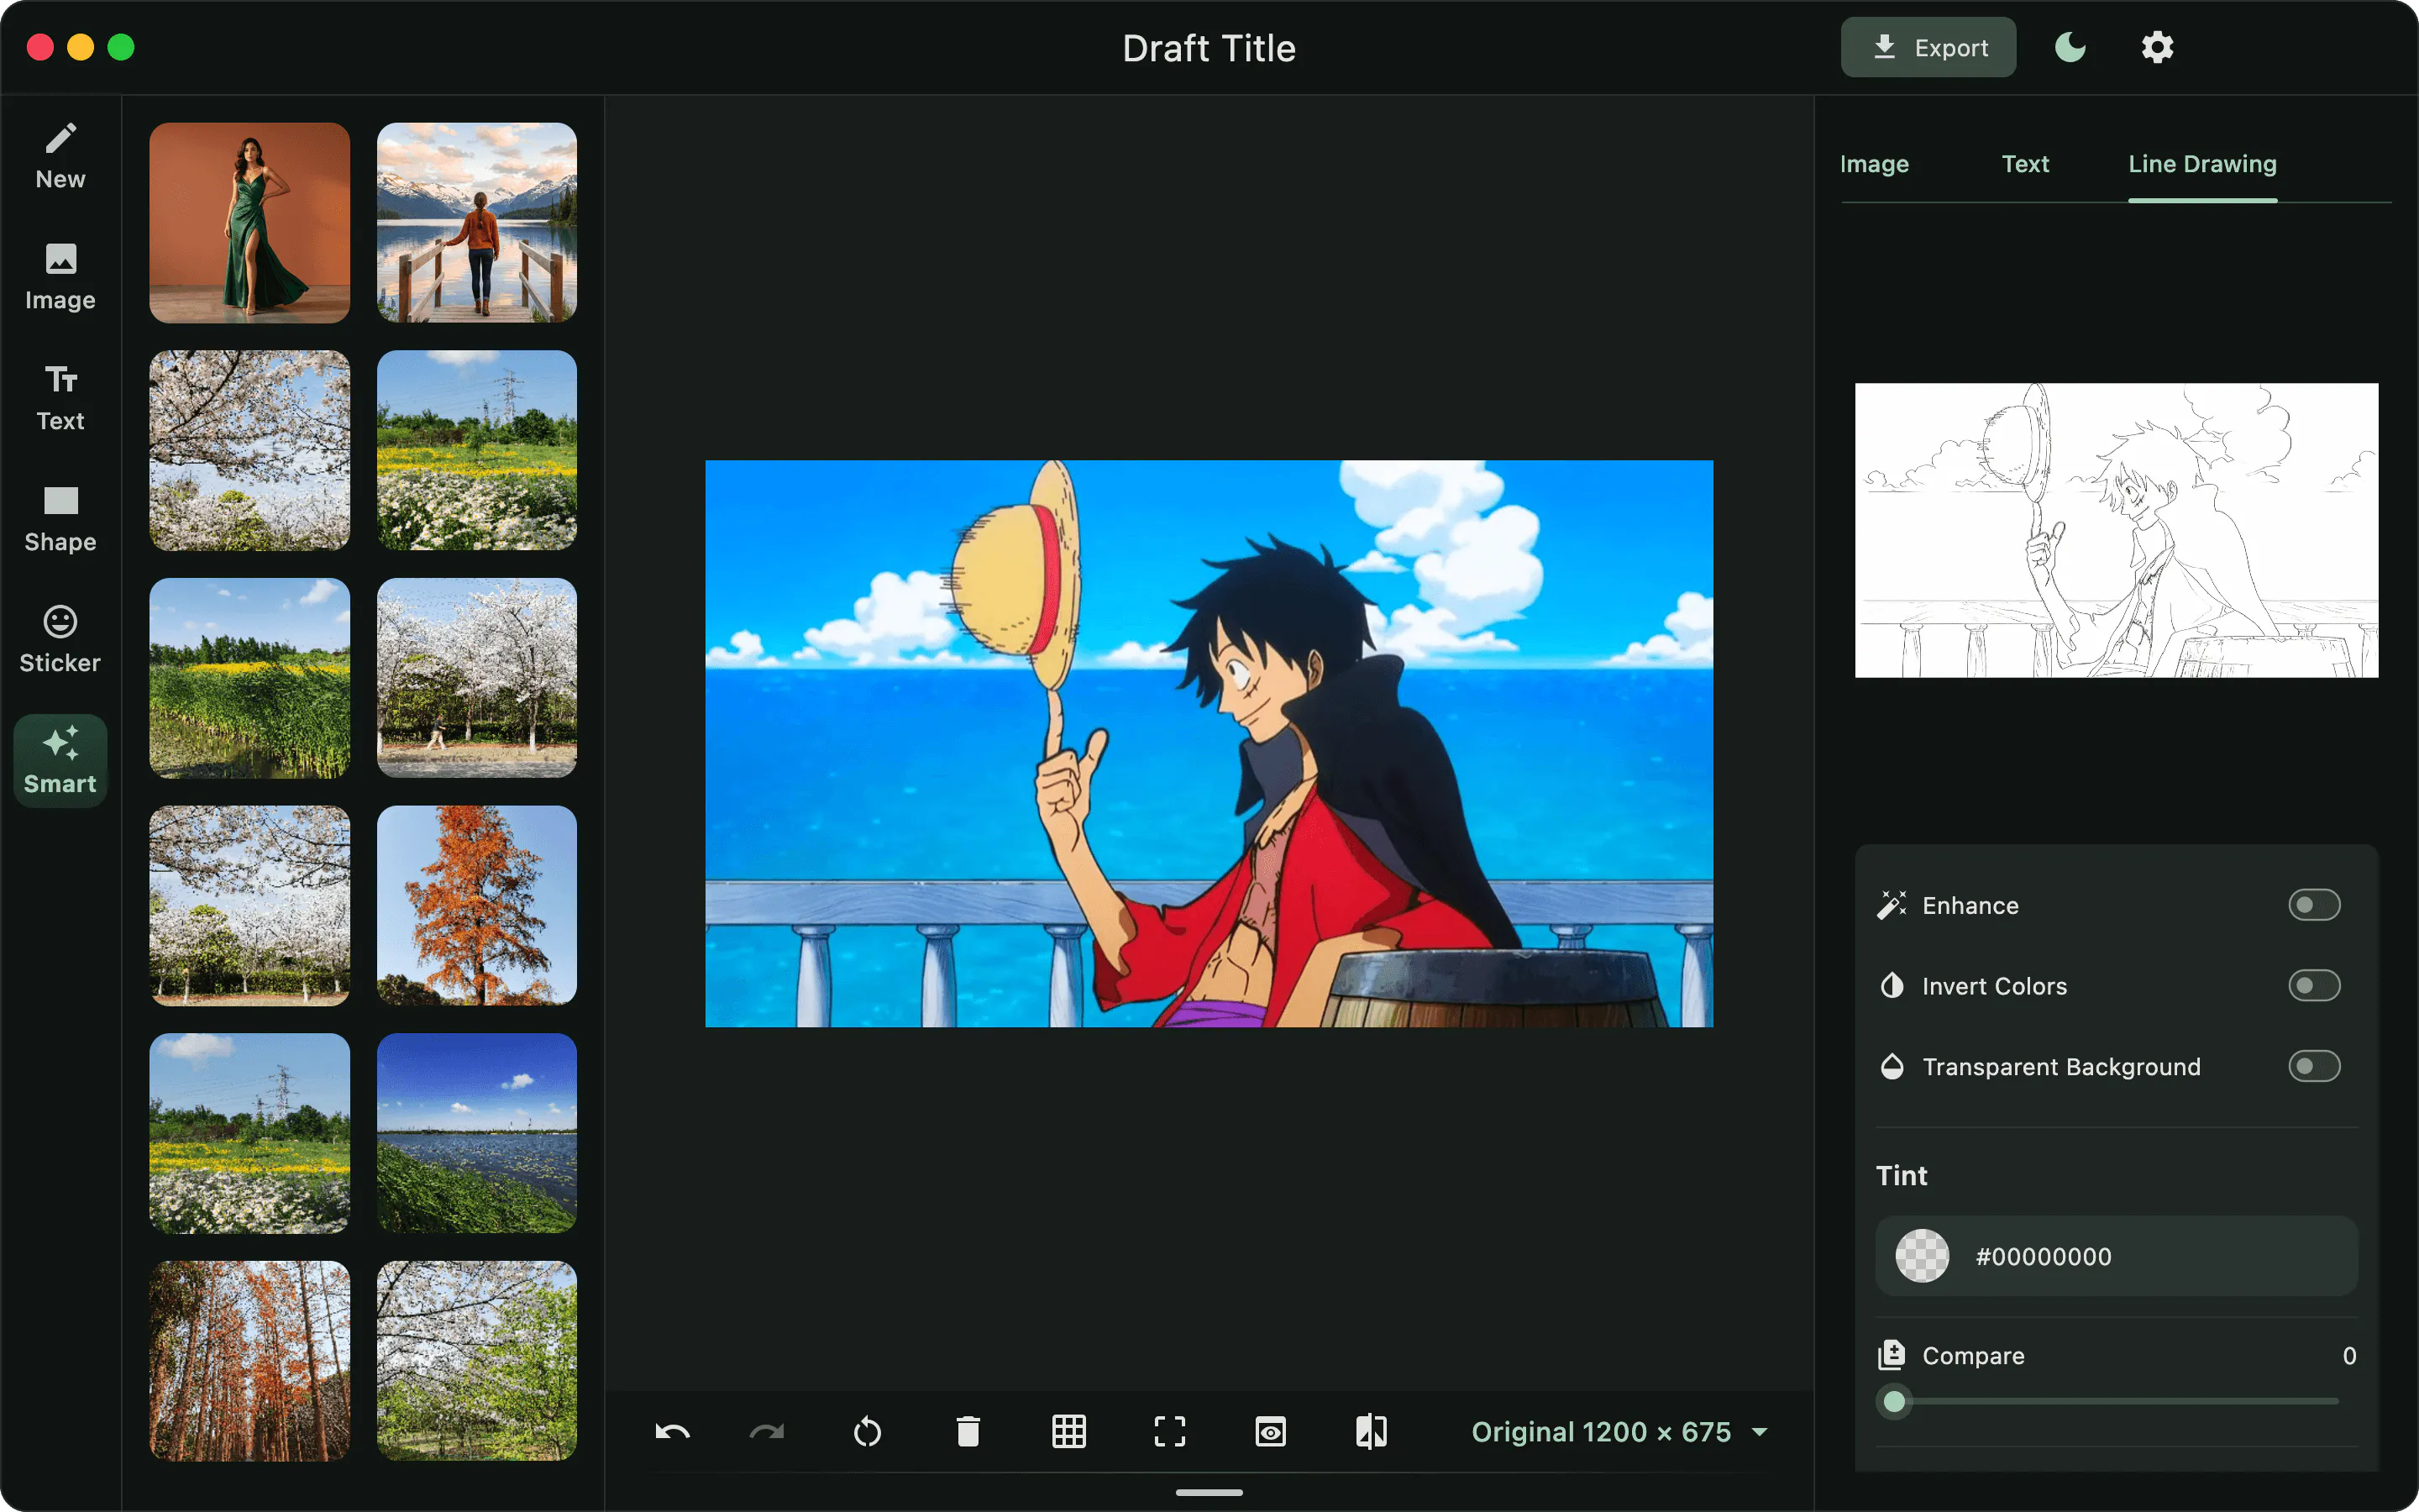Toggle the grid overlay icon
Image resolution: width=2419 pixels, height=1512 pixels.
1069,1432
